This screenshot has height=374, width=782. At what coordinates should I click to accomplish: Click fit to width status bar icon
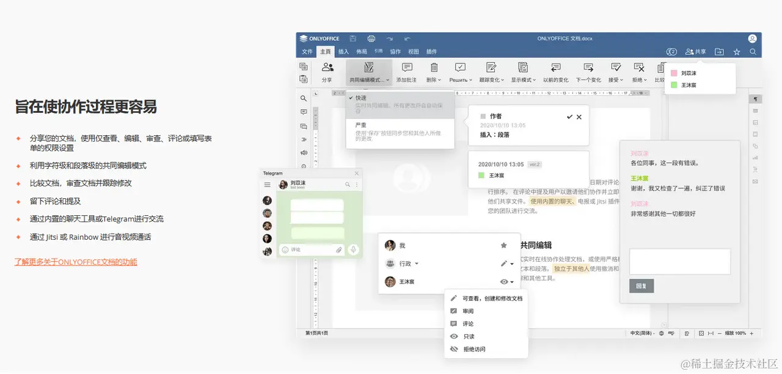[x=710, y=333]
